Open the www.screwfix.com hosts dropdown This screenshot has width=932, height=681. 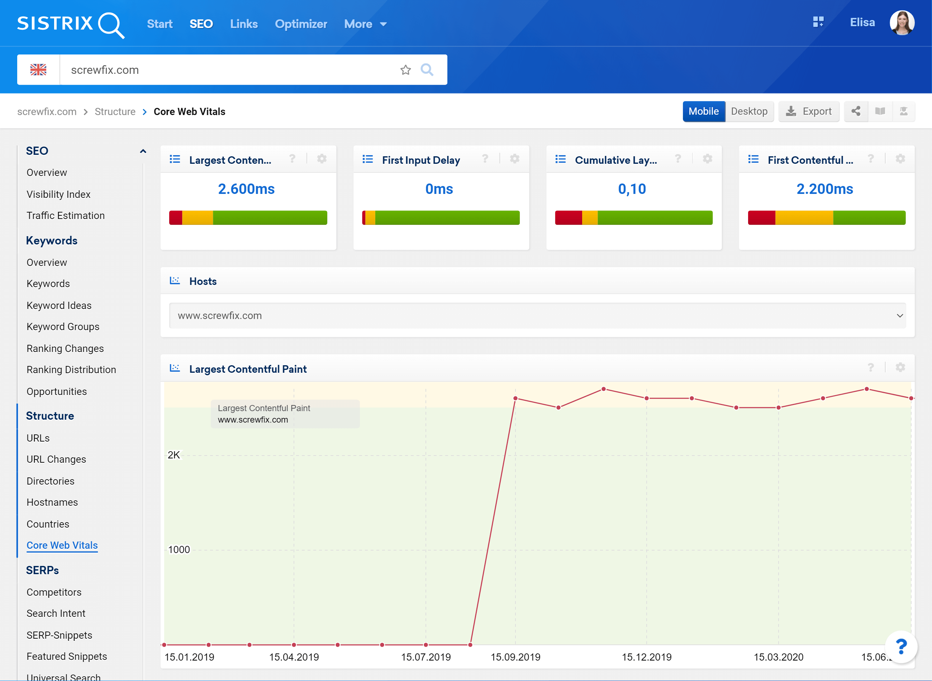click(x=538, y=316)
